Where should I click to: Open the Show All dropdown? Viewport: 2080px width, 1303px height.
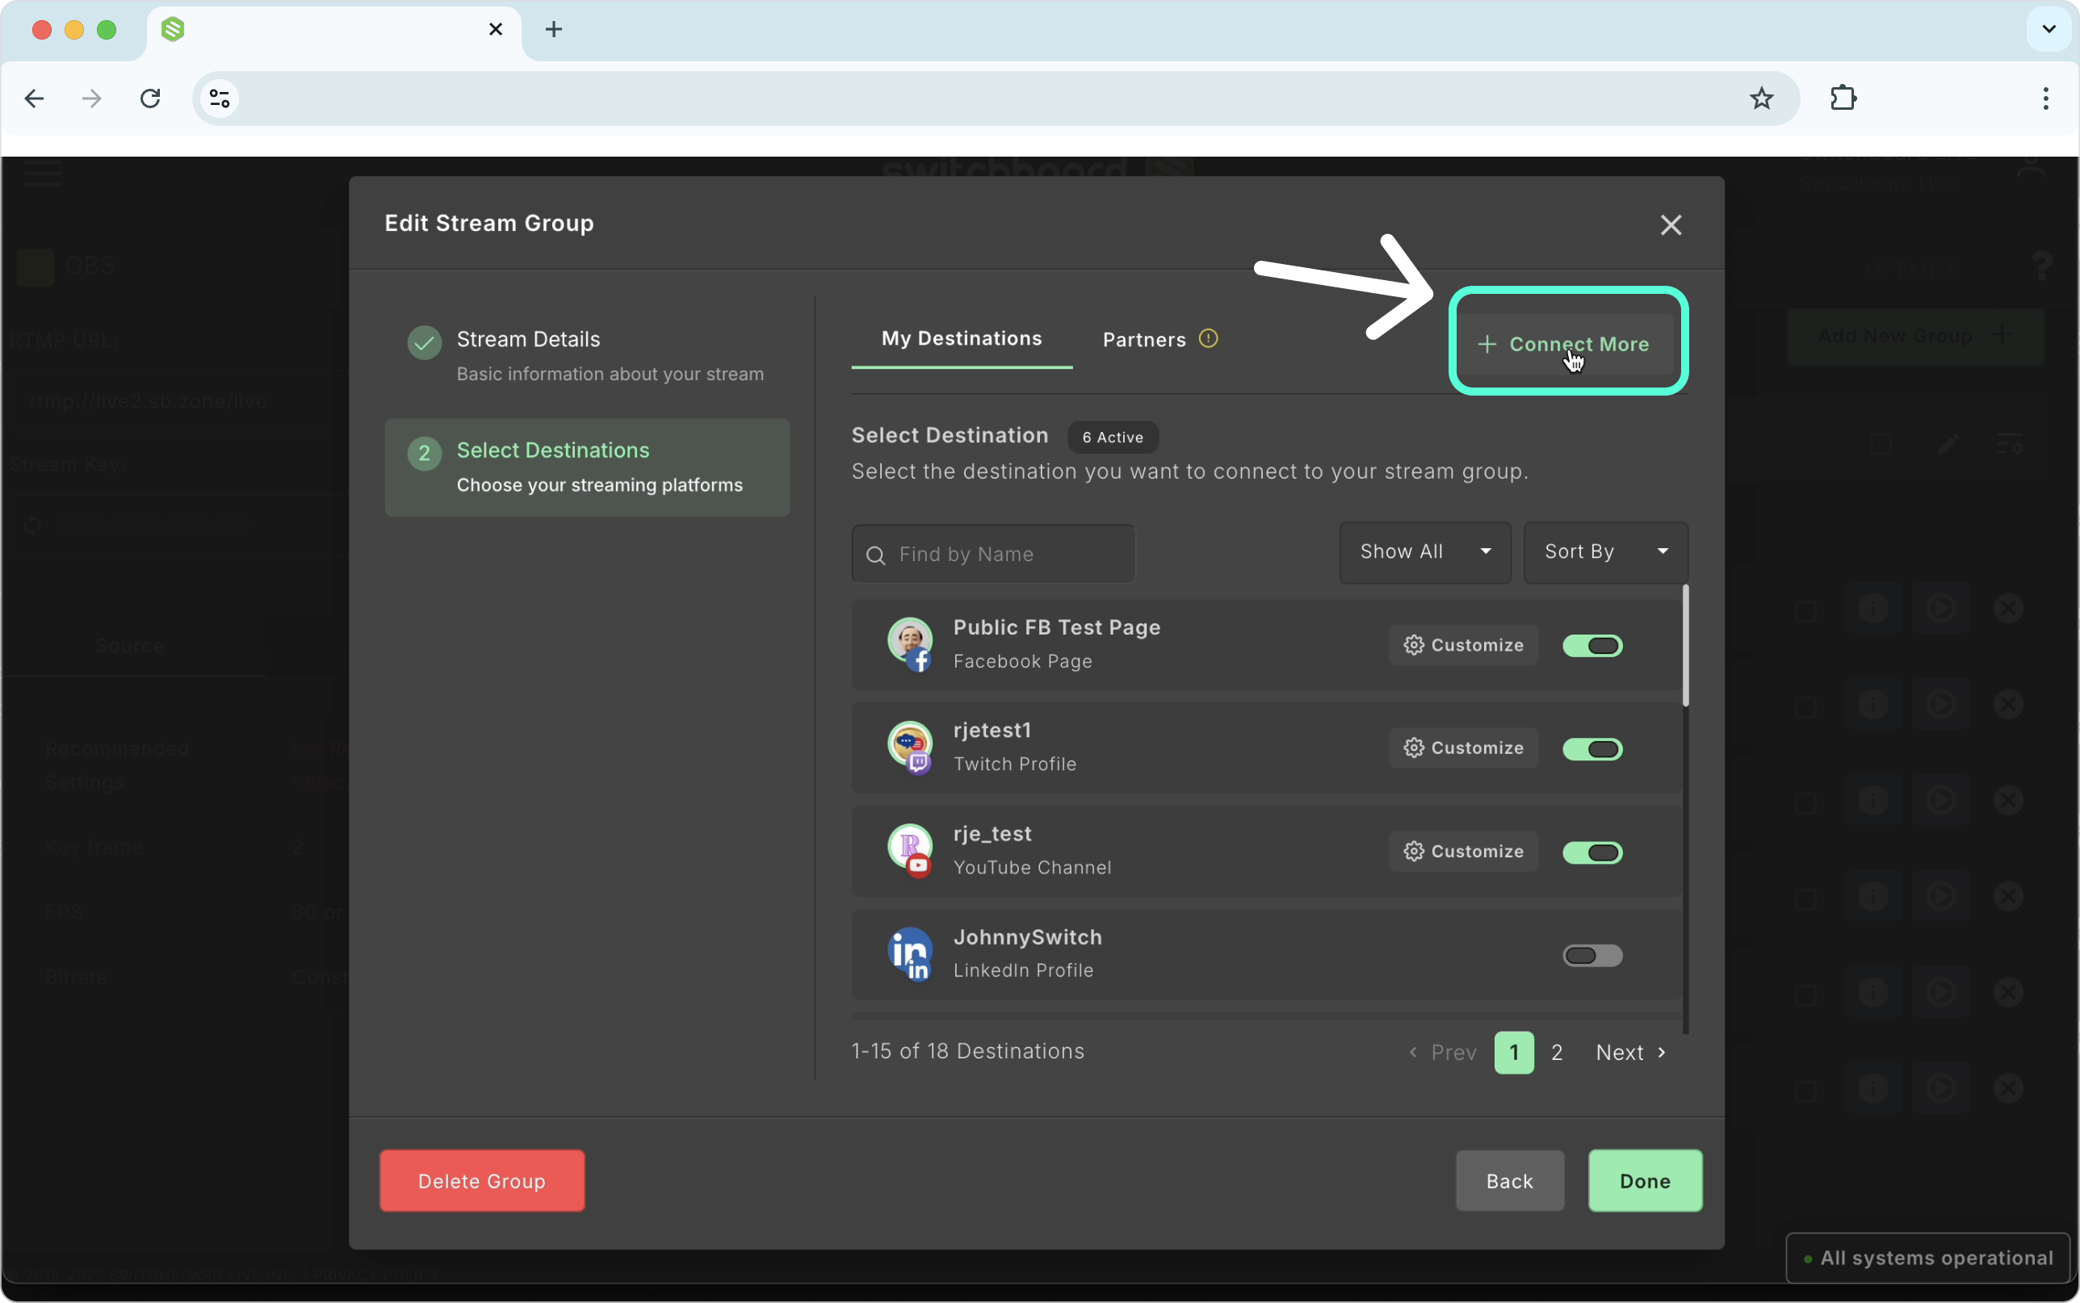click(x=1424, y=551)
